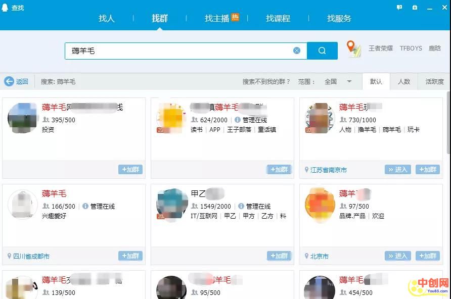Image resolution: width=451 pixels, height=299 pixels.
Task: Sort results by 活跃度
Action: click(434, 81)
